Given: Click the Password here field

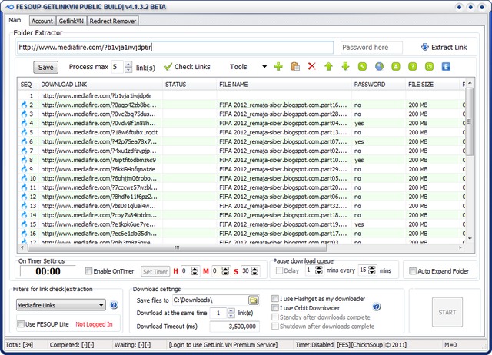Looking at the screenshot, I should [x=371, y=48].
